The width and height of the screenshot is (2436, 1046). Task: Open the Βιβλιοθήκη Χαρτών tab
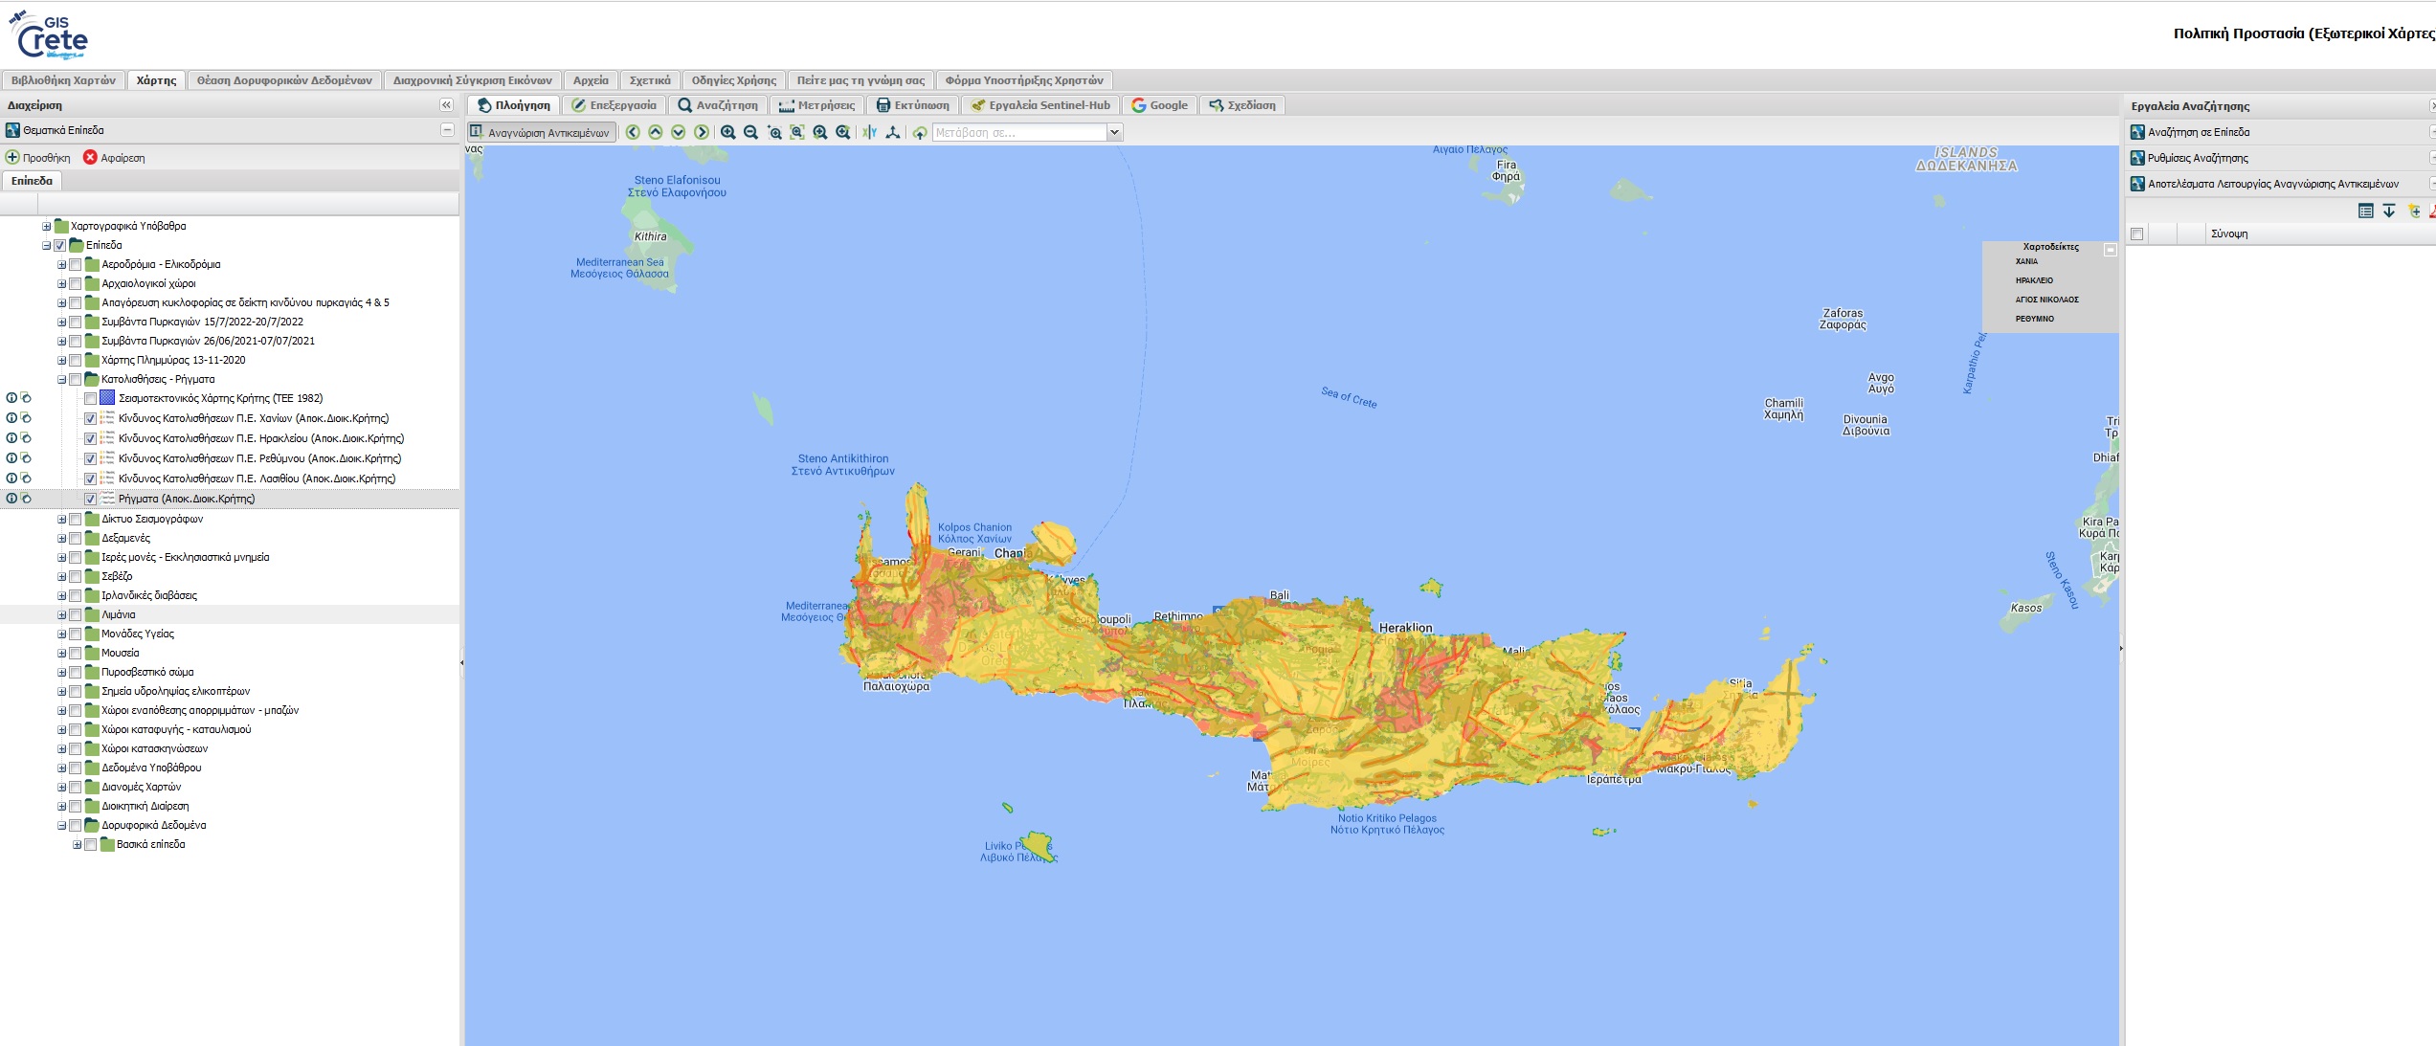tap(63, 80)
